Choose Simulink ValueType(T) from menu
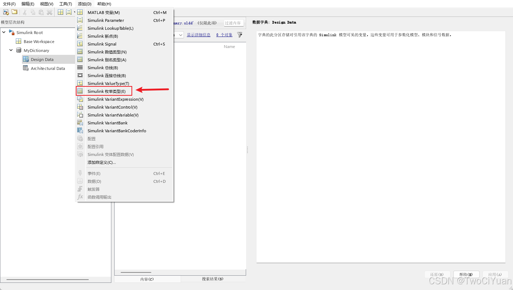 124,83
